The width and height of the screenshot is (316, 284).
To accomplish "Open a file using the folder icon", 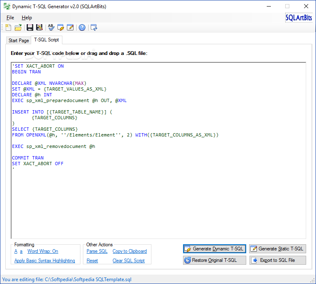I will pos(18,27).
